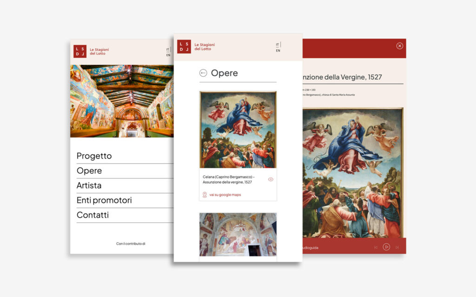
Task: Select EN language on the Opere screen
Action: pyautogui.click(x=278, y=51)
